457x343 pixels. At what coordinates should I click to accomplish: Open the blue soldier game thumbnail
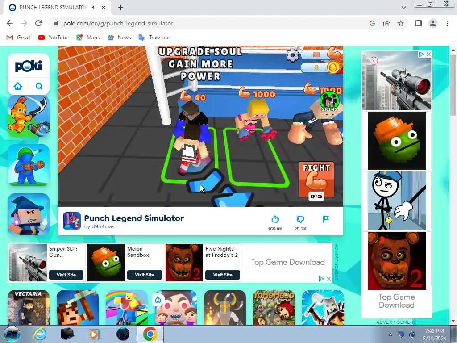pos(29,165)
